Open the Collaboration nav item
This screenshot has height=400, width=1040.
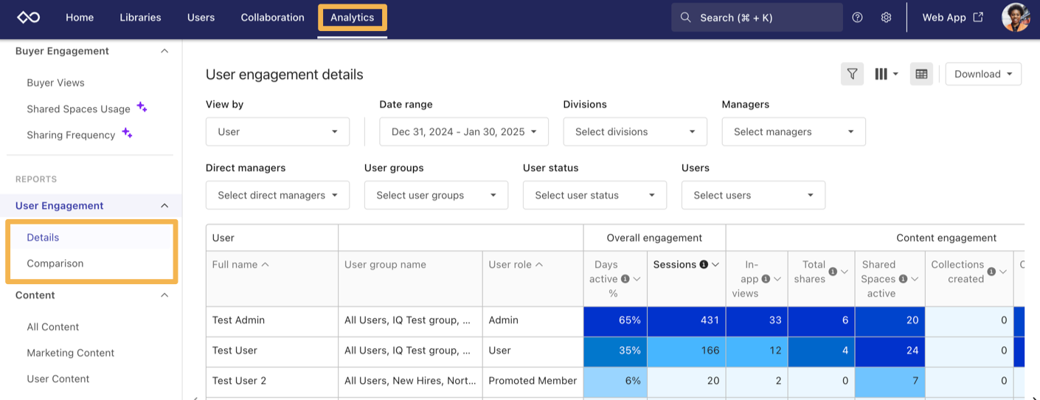click(272, 17)
